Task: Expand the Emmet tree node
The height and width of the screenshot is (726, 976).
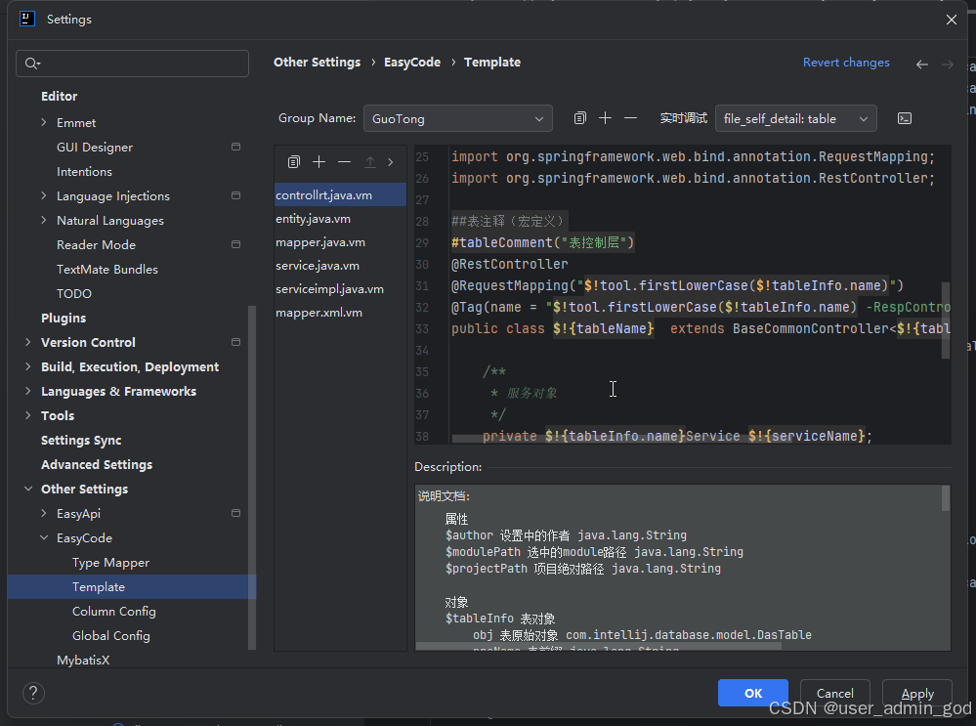Action: tap(44, 123)
